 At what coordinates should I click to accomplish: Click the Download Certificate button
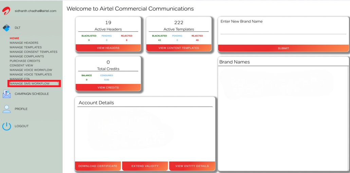pos(98,166)
